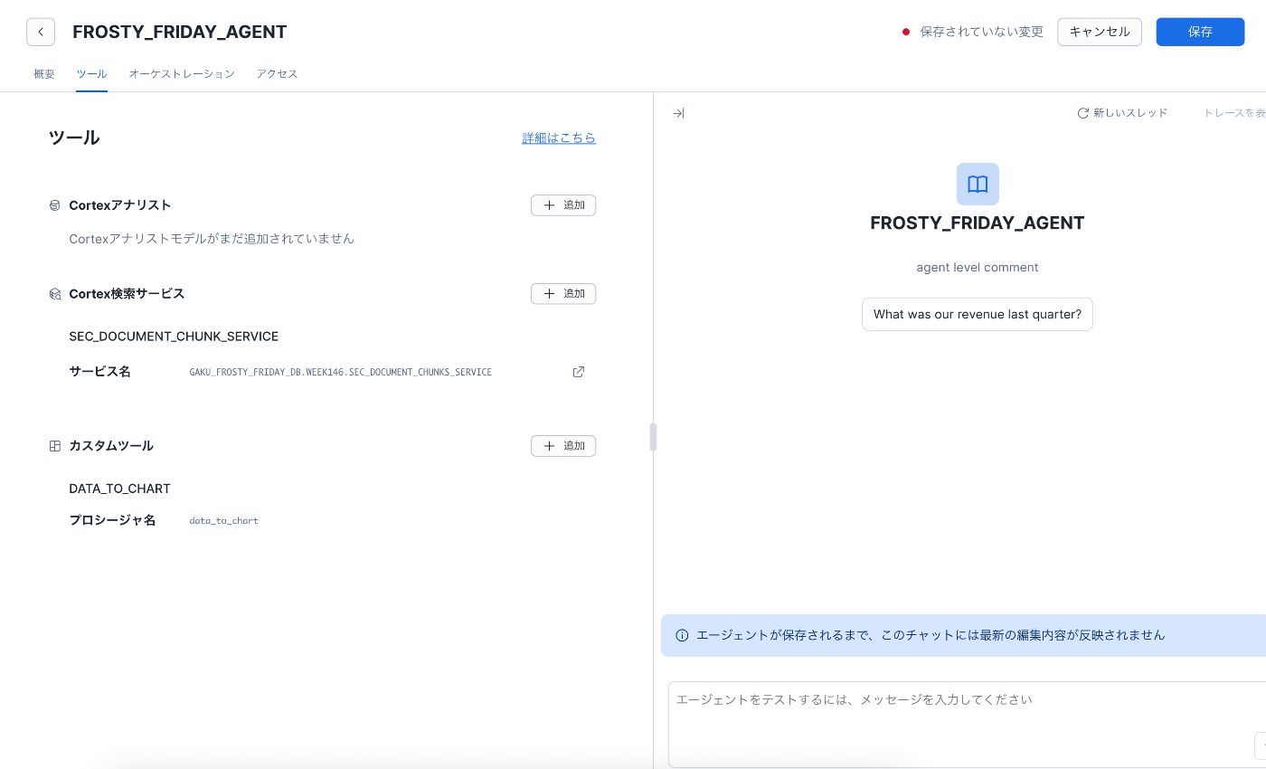Open the 詳細はこちら link
The height and width of the screenshot is (769, 1266).
pyautogui.click(x=559, y=138)
